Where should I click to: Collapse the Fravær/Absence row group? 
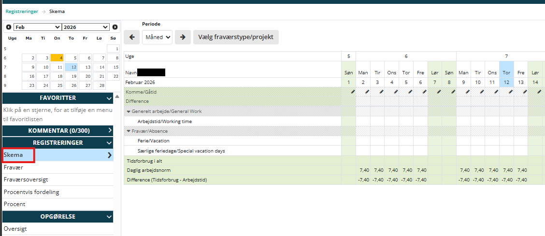click(x=129, y=131)
